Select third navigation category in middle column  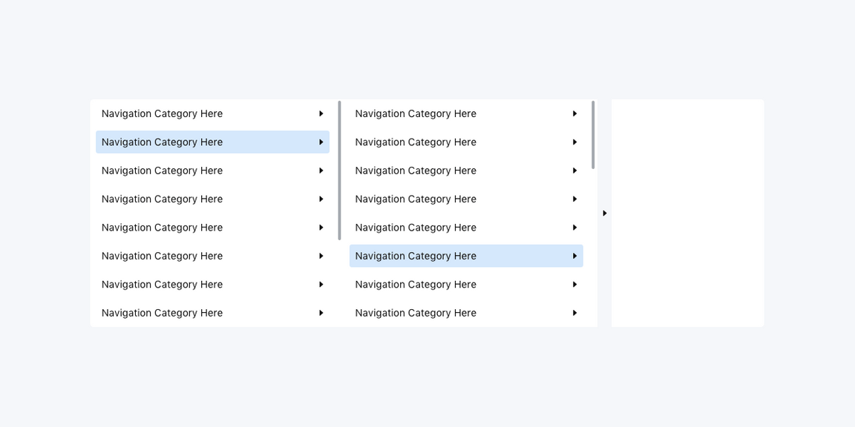pos(416,171)
